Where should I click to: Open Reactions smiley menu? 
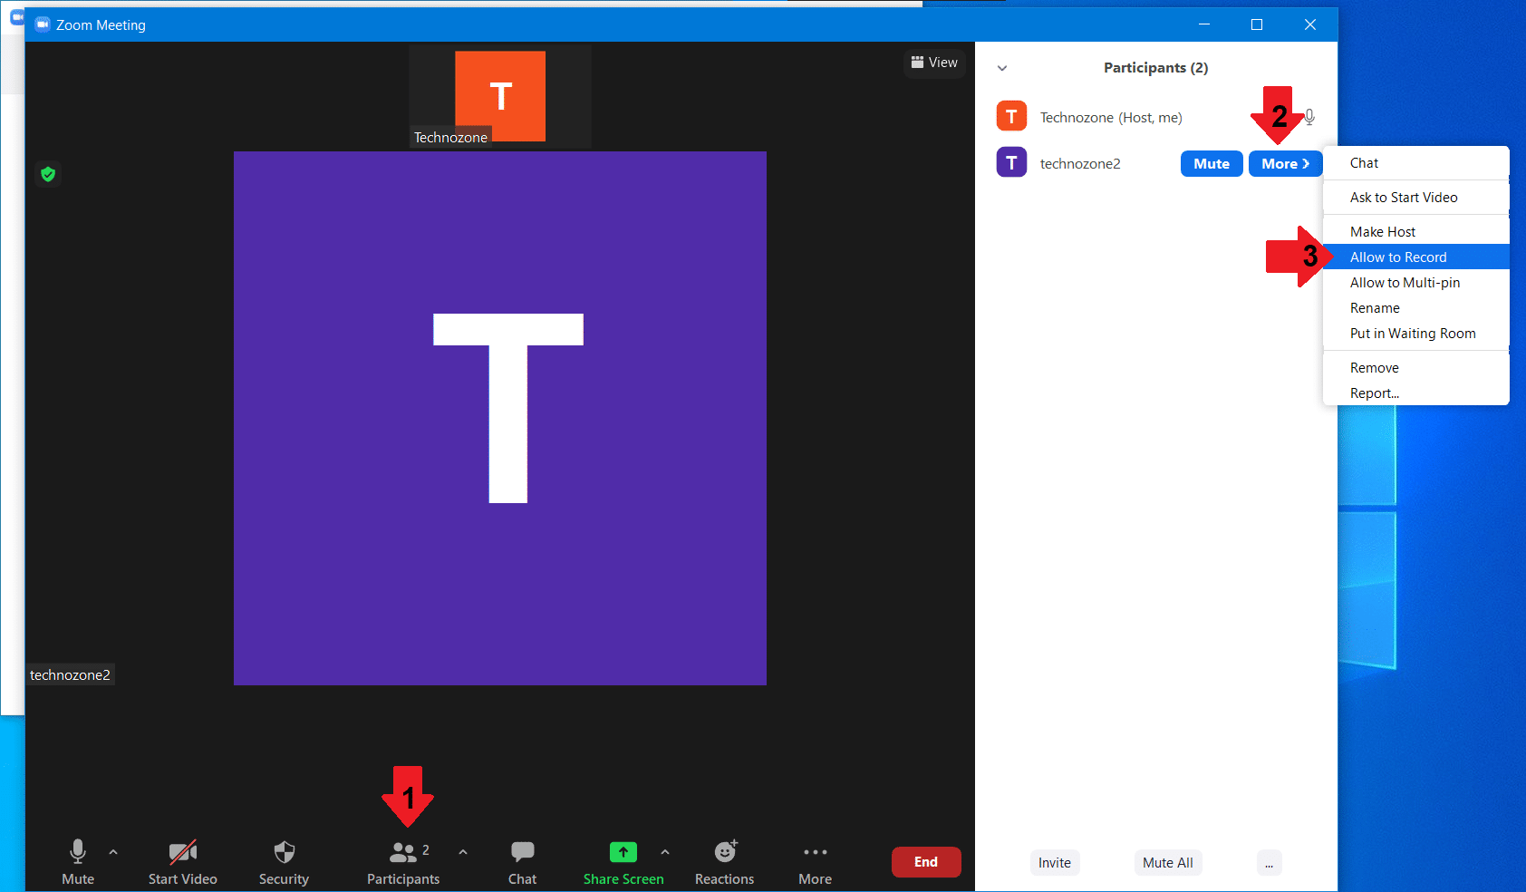[724, 862]
